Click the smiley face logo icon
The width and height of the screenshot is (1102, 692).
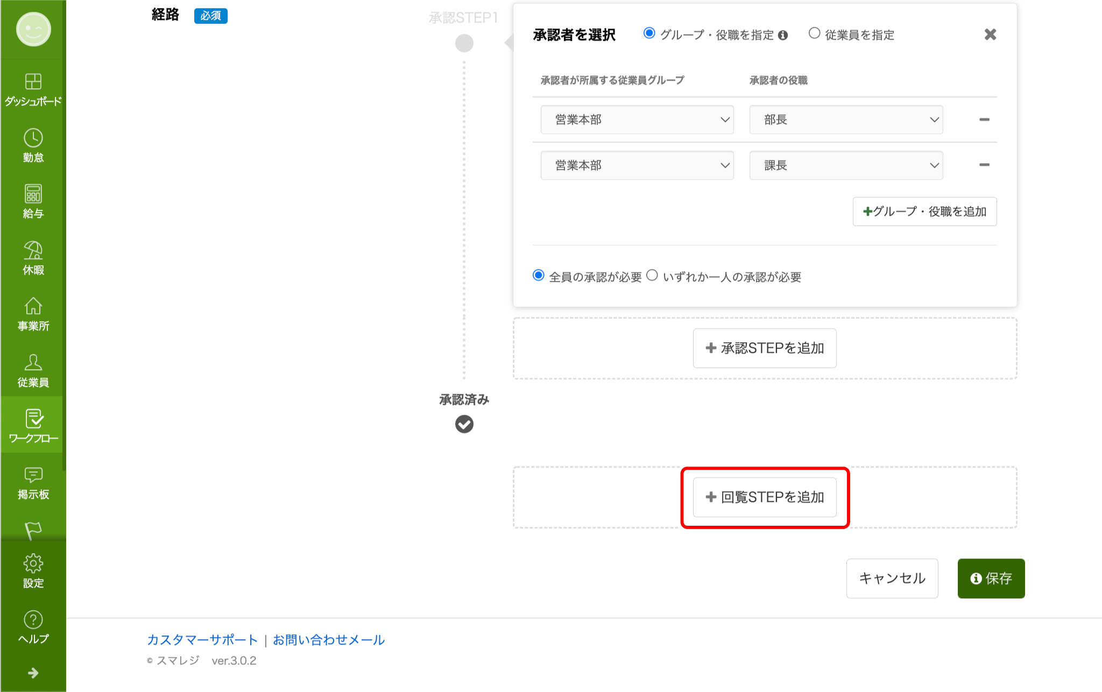click(33, 29)
